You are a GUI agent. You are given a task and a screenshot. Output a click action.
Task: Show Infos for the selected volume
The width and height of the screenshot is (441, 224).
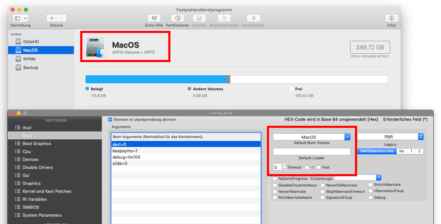(391, 19)
